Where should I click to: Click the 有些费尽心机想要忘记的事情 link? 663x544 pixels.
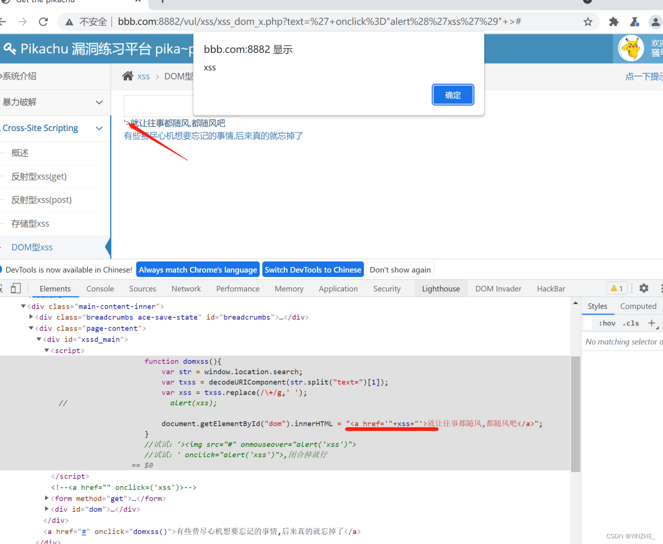(213, 136)
